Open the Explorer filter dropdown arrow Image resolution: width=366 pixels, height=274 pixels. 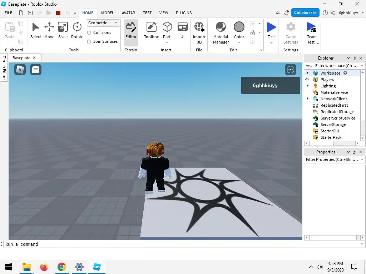pos(362,66)
